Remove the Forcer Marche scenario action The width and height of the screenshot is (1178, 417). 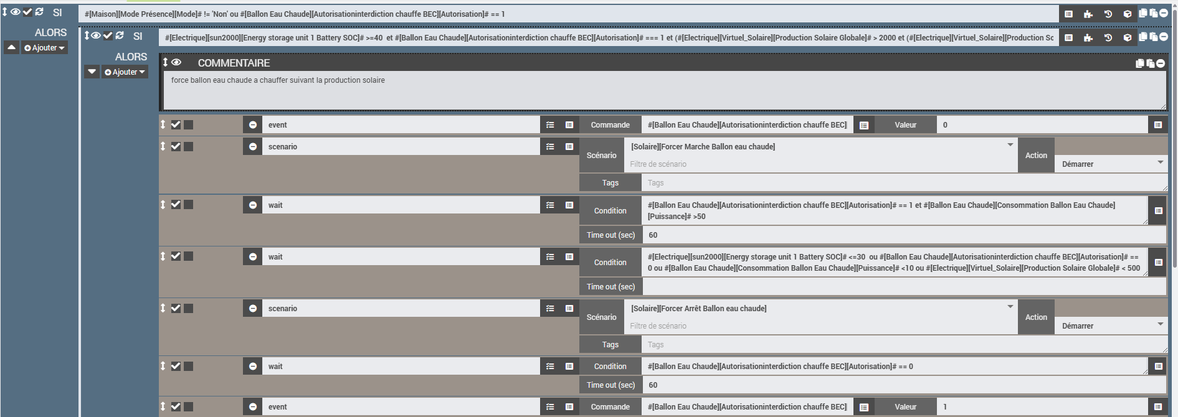pos(252,146)
